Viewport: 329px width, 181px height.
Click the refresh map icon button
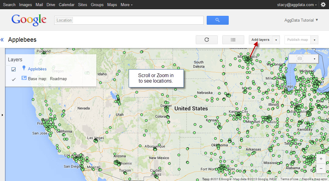(x=207, y=40)
